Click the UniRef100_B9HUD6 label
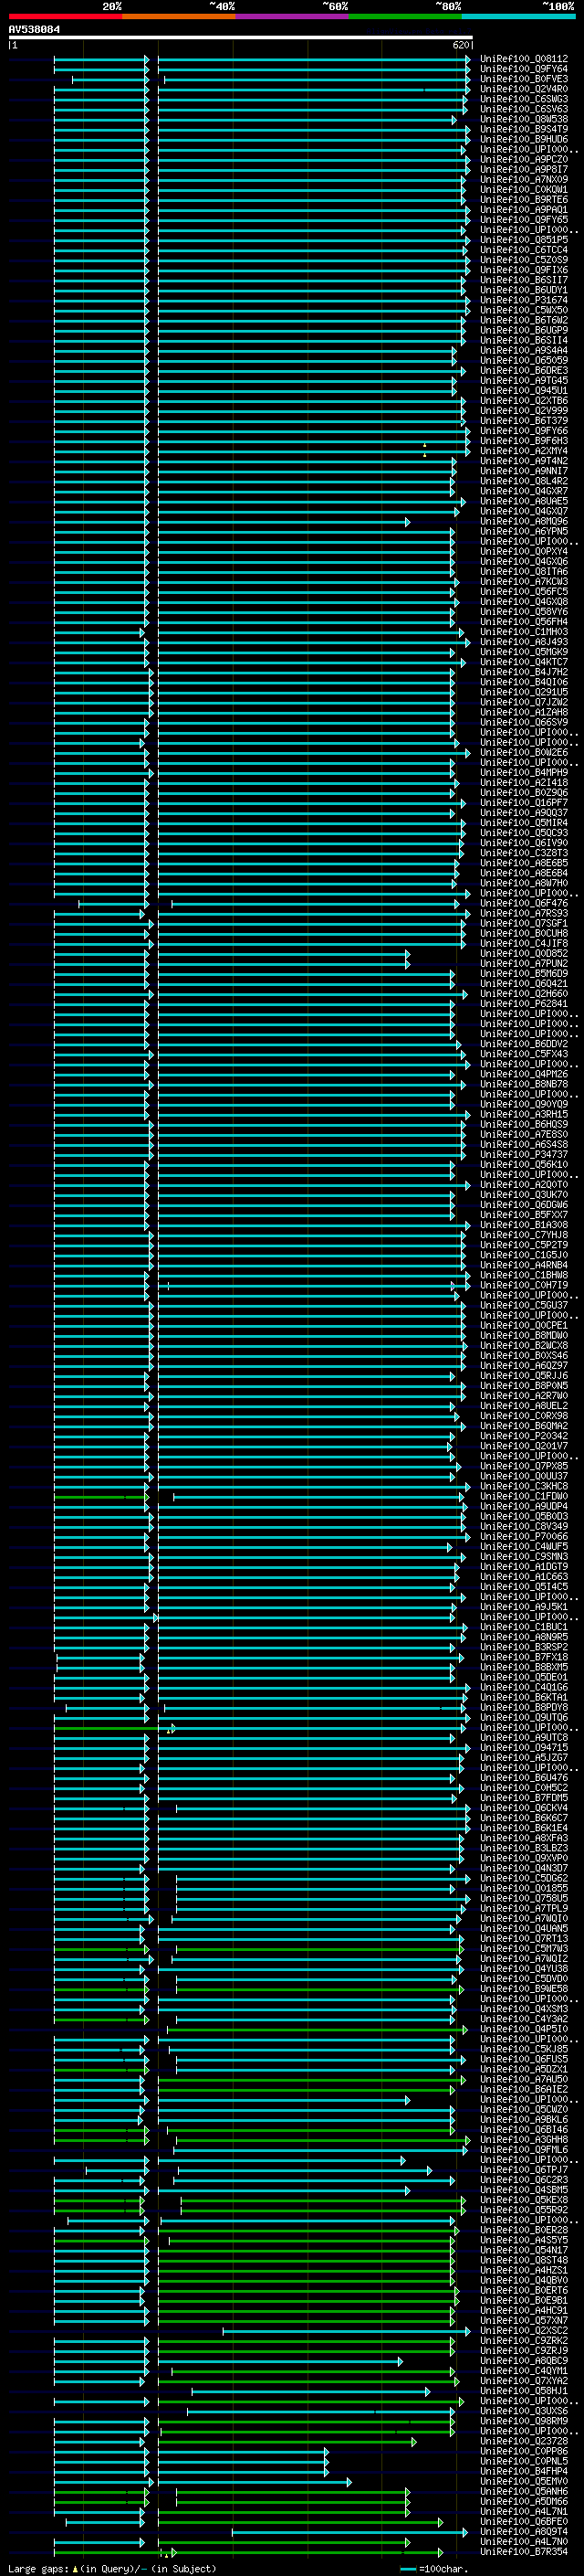This screenshot has width=584, height=2576. (x=523, y=139)
